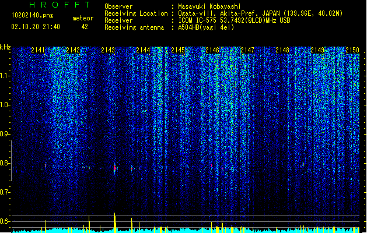Click the kHz axis unit label
Viewport: 367px width, 233px height.
pos(5,47)
